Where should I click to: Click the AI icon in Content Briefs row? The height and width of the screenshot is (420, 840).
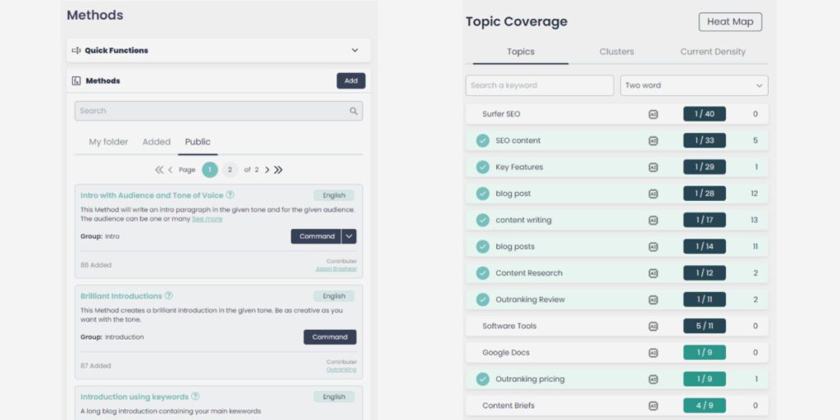click(653, 405)
